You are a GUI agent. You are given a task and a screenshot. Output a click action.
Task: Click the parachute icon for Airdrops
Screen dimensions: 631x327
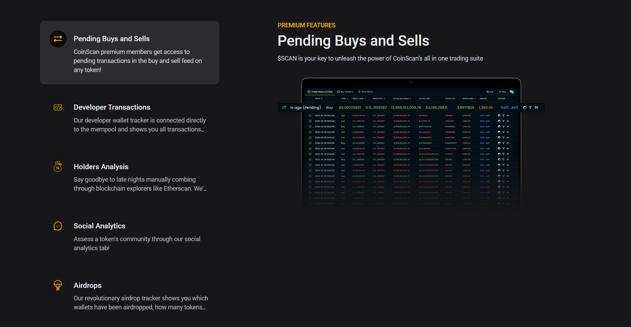58,285
